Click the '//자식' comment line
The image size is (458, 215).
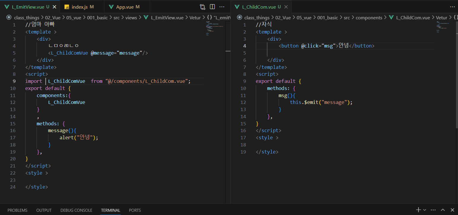tap(264, 25)
